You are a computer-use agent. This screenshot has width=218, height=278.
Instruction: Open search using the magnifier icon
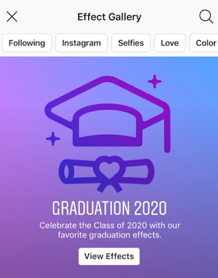click(x=206, y=17)
